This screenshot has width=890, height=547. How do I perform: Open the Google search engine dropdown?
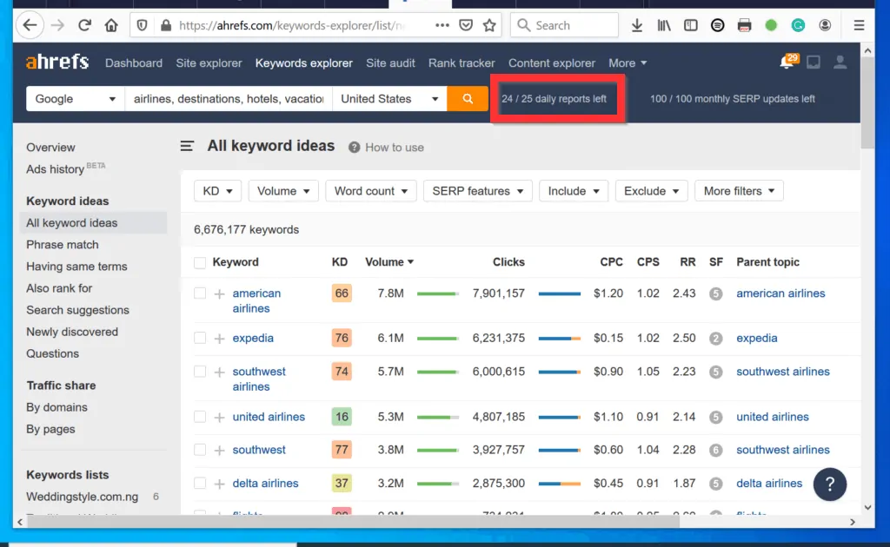coord(74,98)
